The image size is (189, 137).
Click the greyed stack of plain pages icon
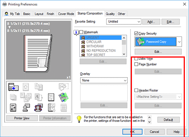pos(13,97)
